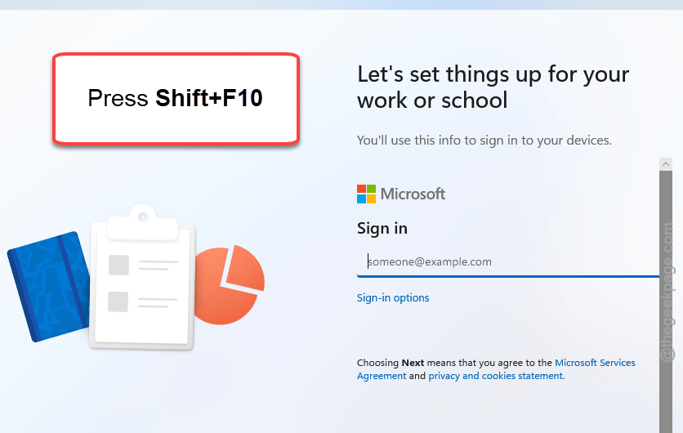Image resolution: width=683 pixels, height=433 pixels.
Task: Click the clip at the top of the clipboard
Action: 143,222
